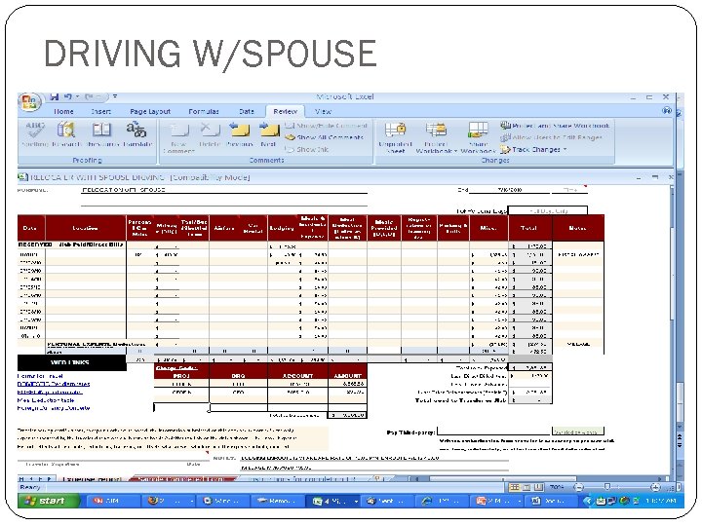Click Allow Users to Edit Ranges

[551, 137]
